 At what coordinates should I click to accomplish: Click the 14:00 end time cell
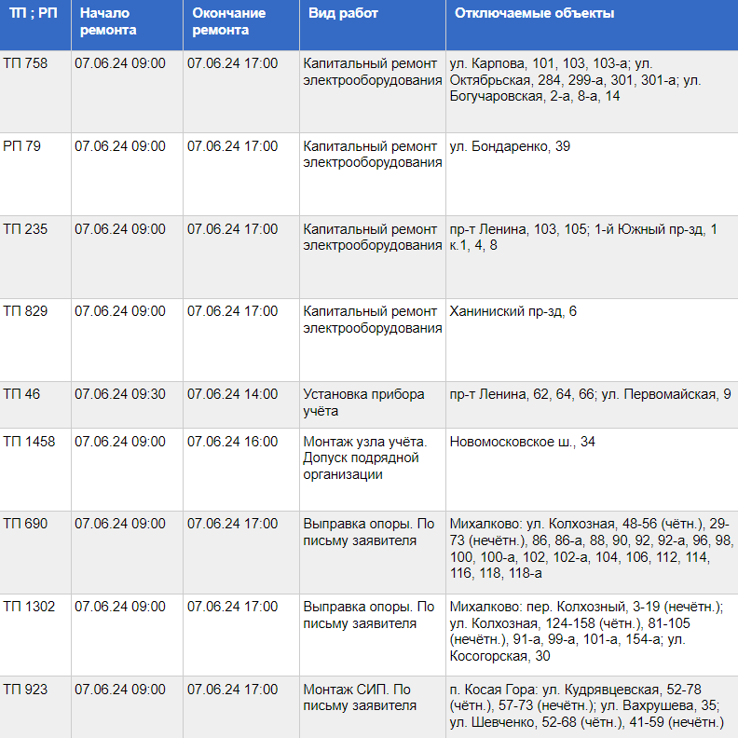click(232, 394)
